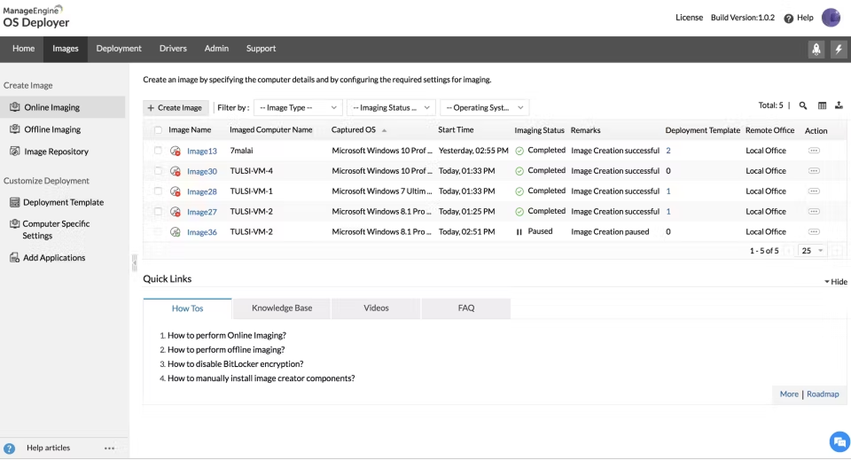The image size is (851, 460).
Task: Collapse Quick Links using Hide
Action: pyautogui.click(x=836, y=282)
